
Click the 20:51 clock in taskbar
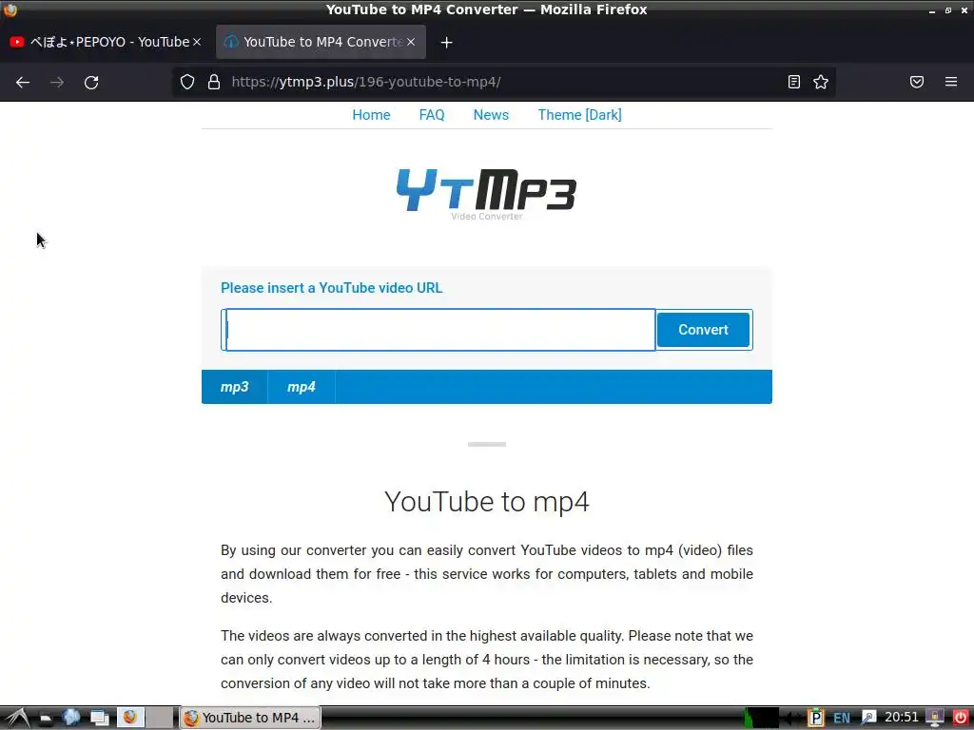[902, 718]
